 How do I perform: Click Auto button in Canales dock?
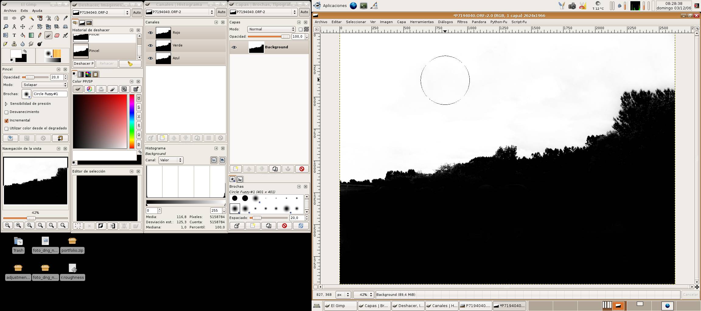pos(221,12)
